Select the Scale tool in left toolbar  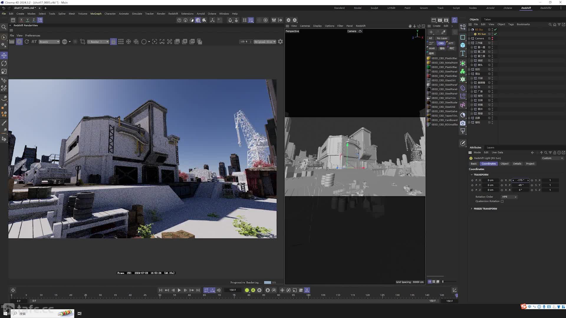[4, 72]
